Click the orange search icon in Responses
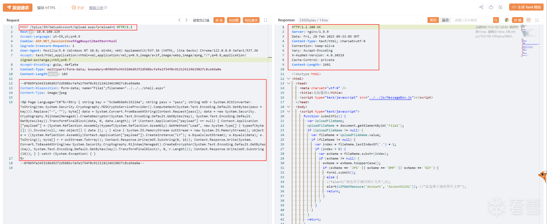 pyautogui.click(x=496, y=20)
